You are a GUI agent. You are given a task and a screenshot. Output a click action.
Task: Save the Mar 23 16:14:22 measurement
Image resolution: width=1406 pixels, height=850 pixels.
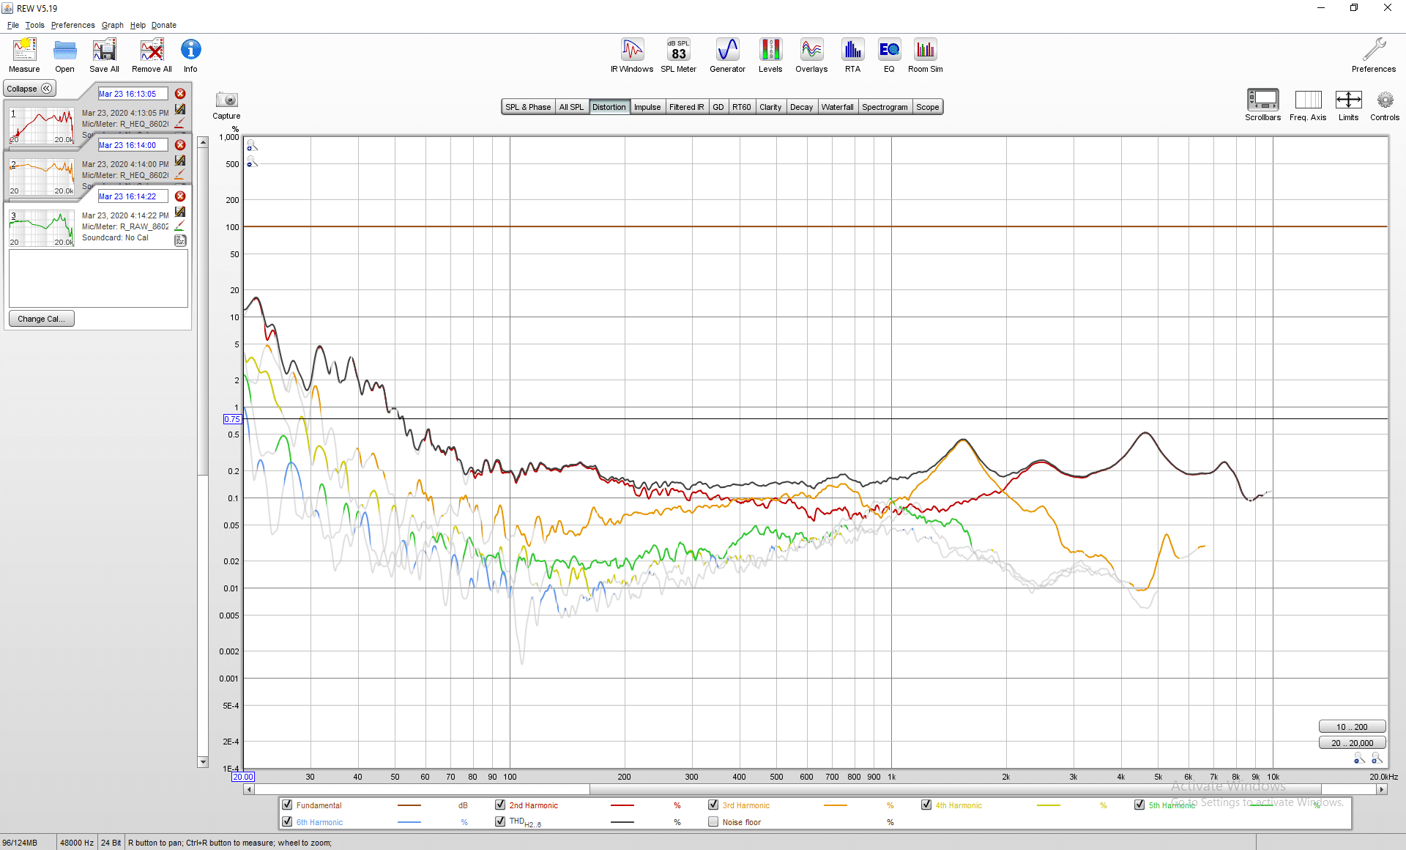pyautogui.click(x=180, y=212)
